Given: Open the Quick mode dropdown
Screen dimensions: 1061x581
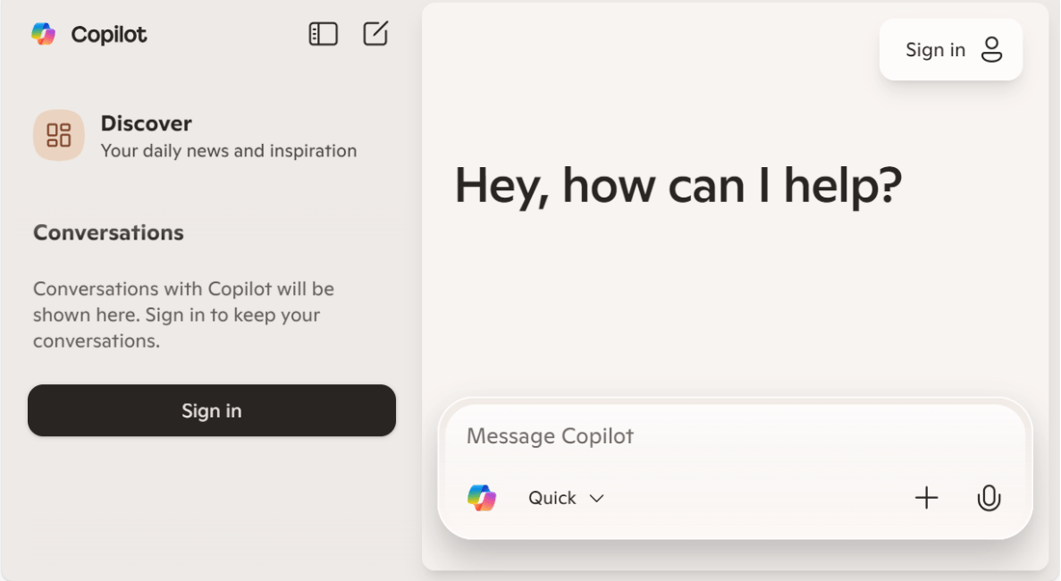Looking at the screenshot, I should [x=552, y=498].
